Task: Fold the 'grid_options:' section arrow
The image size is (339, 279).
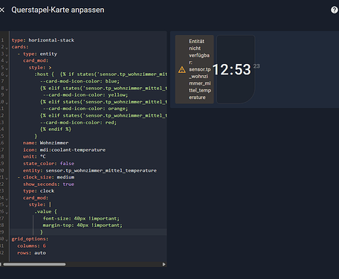Action: pos(7,240)
